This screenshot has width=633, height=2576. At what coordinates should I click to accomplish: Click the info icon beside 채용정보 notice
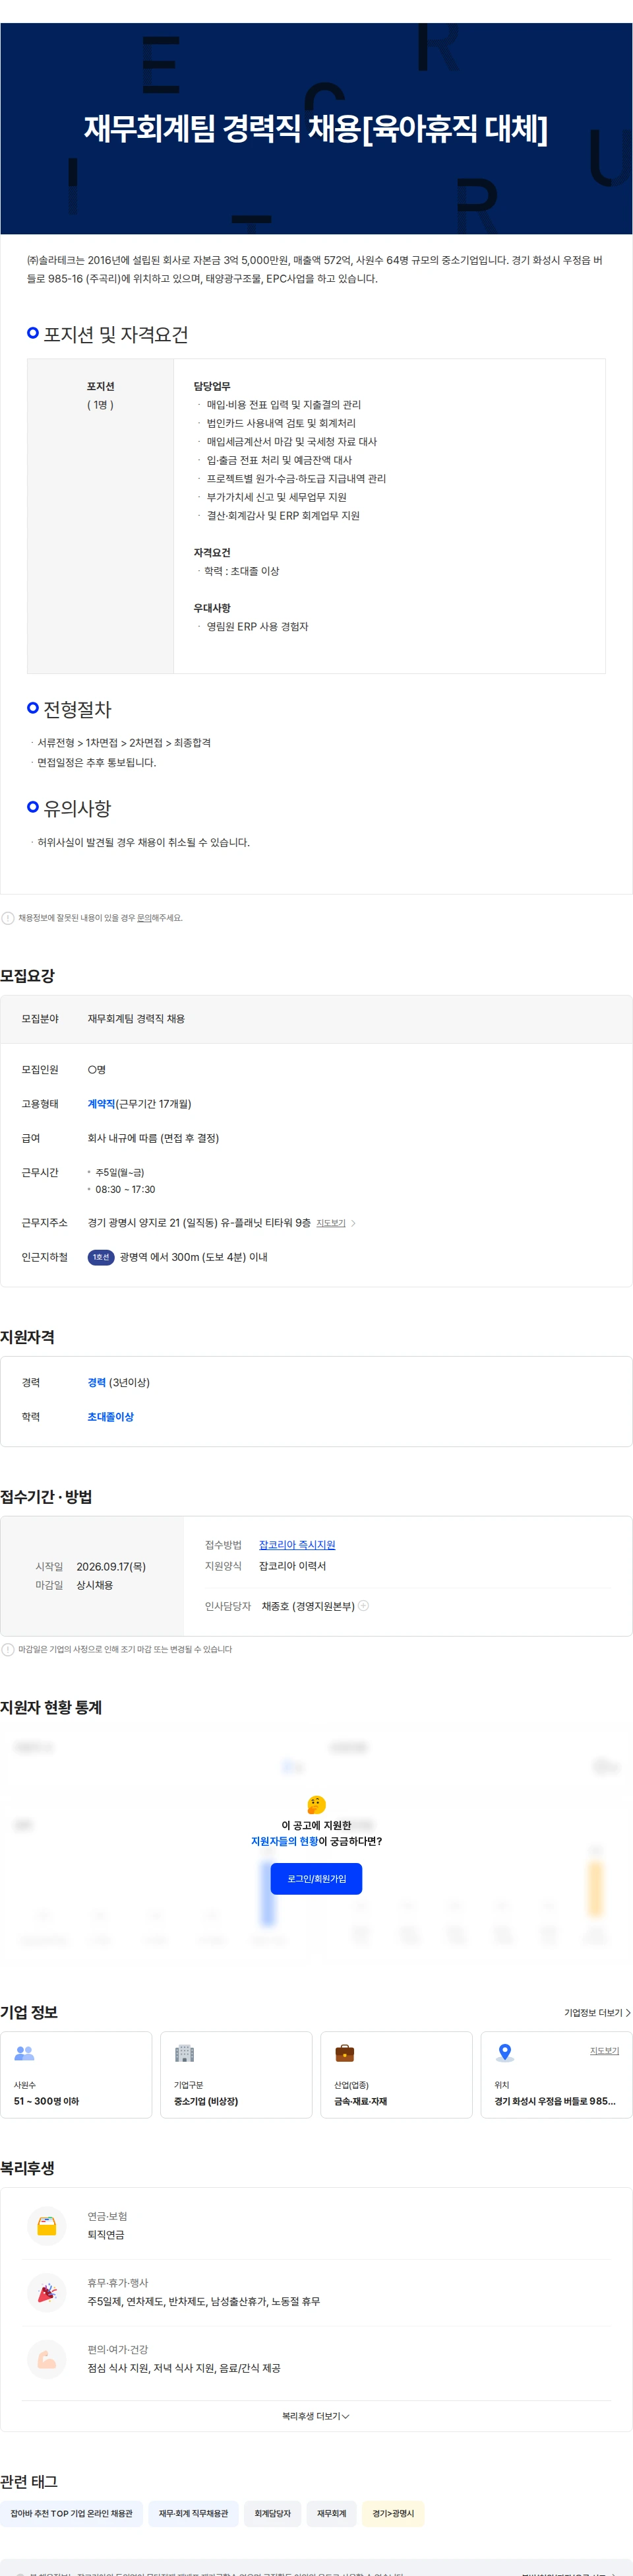tap(8, 918)
